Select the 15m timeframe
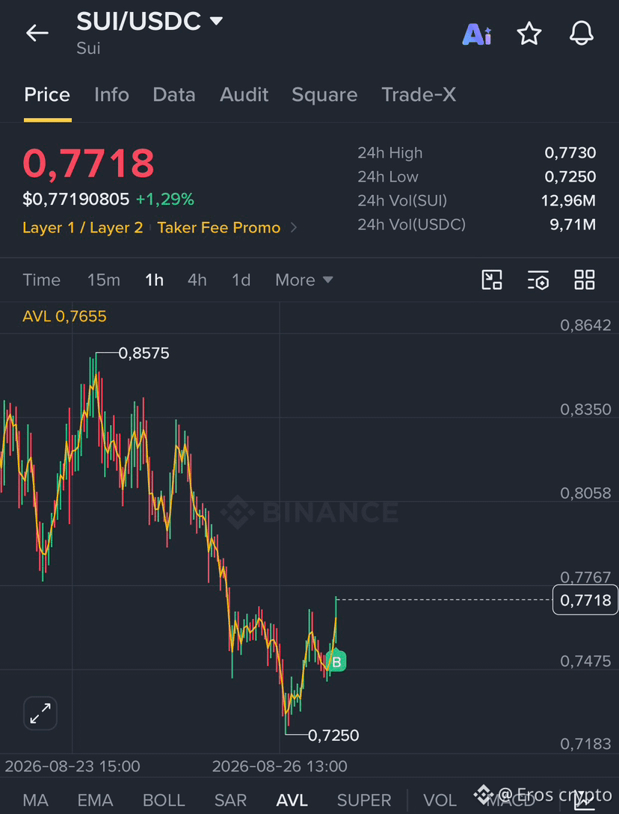The width and height of the screenshot is (619, 814). (104, 280)
